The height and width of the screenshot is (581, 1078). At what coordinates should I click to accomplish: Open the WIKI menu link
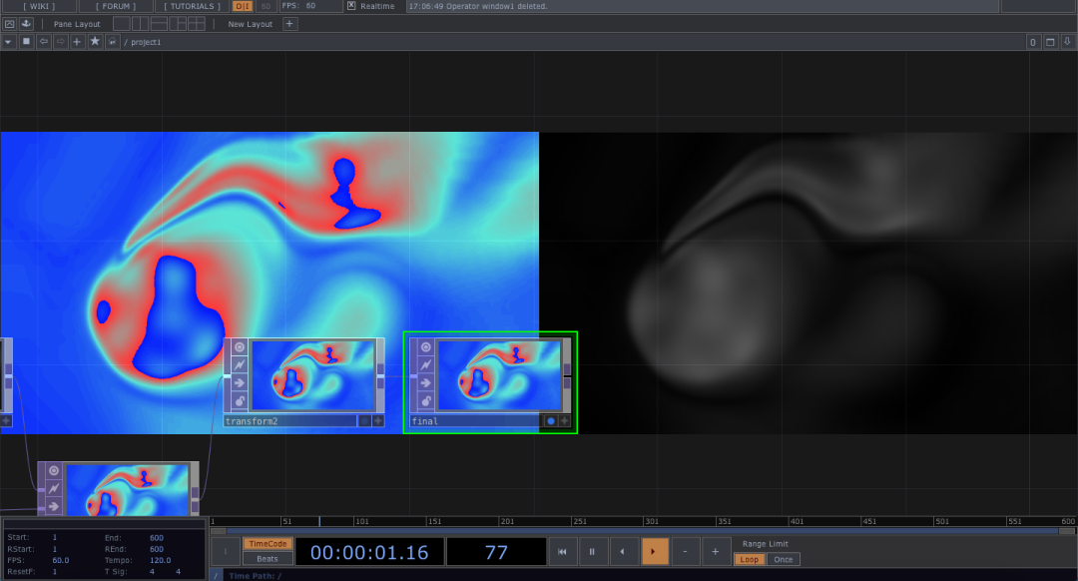click(x=41, y=6)
